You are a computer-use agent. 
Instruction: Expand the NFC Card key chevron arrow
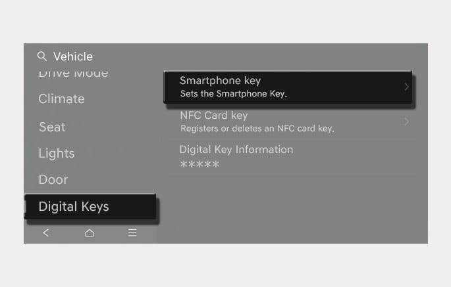(406, 121)
